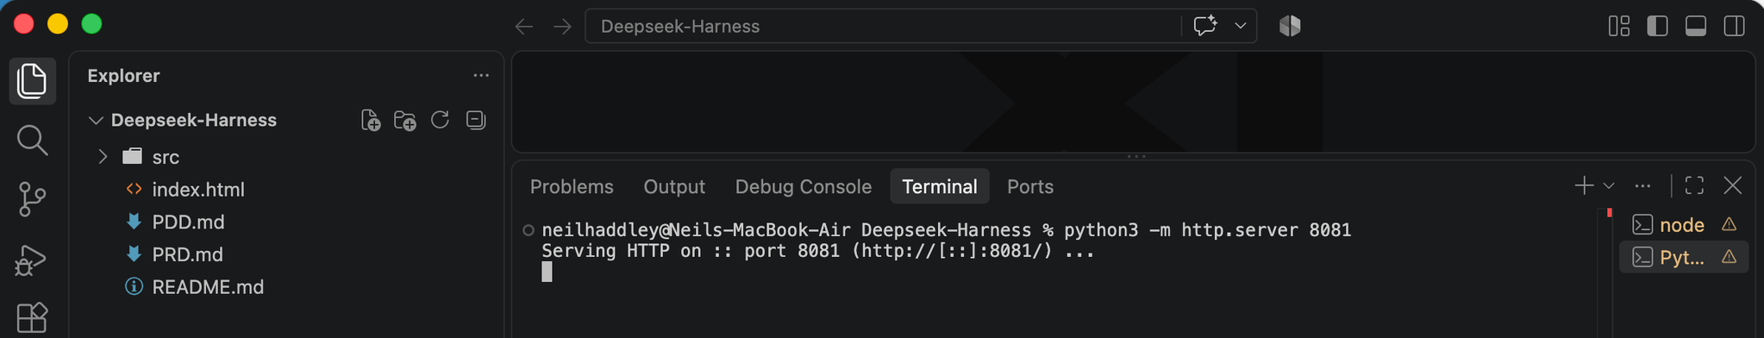Click the hexagon icon beside the search bar
Viewport: 1764px width, 338px height.
tap(1290, 26)
